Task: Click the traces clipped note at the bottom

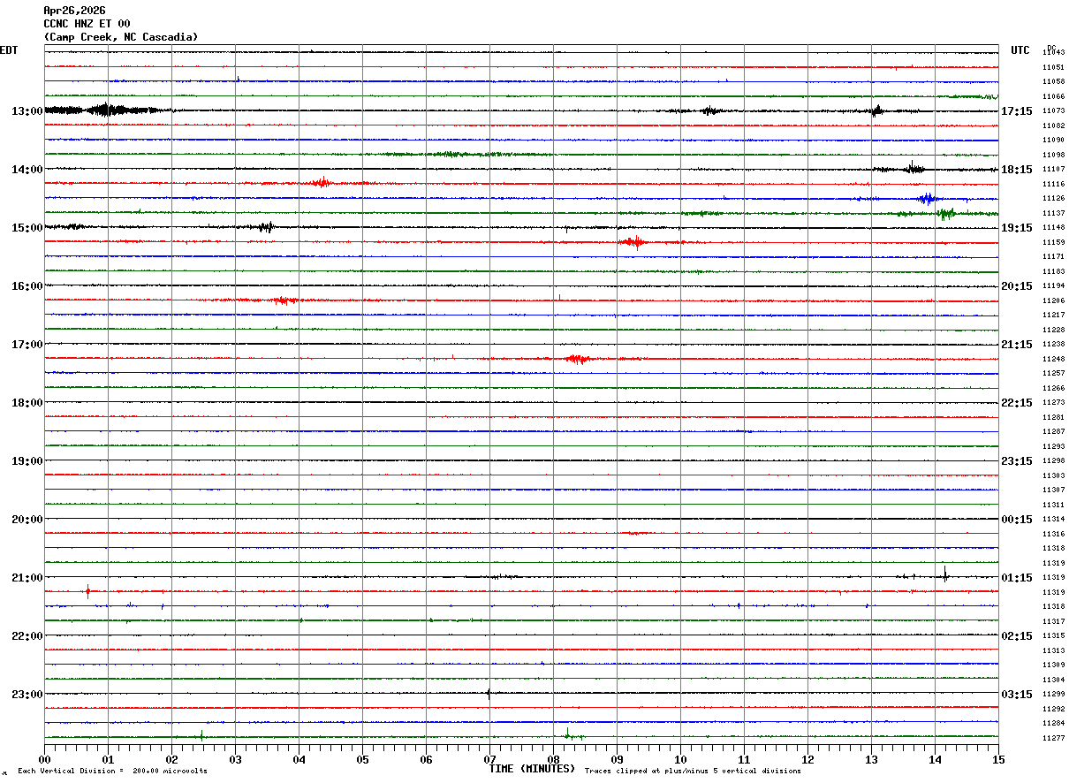Action: (693, 772)
